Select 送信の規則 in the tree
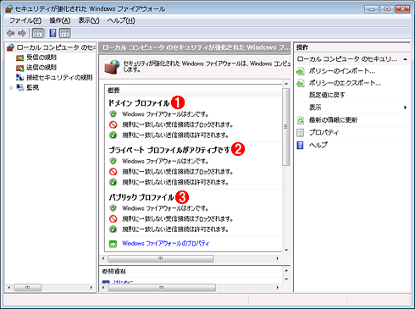Viewport: 415px width, 309px height. pos(41,68)
